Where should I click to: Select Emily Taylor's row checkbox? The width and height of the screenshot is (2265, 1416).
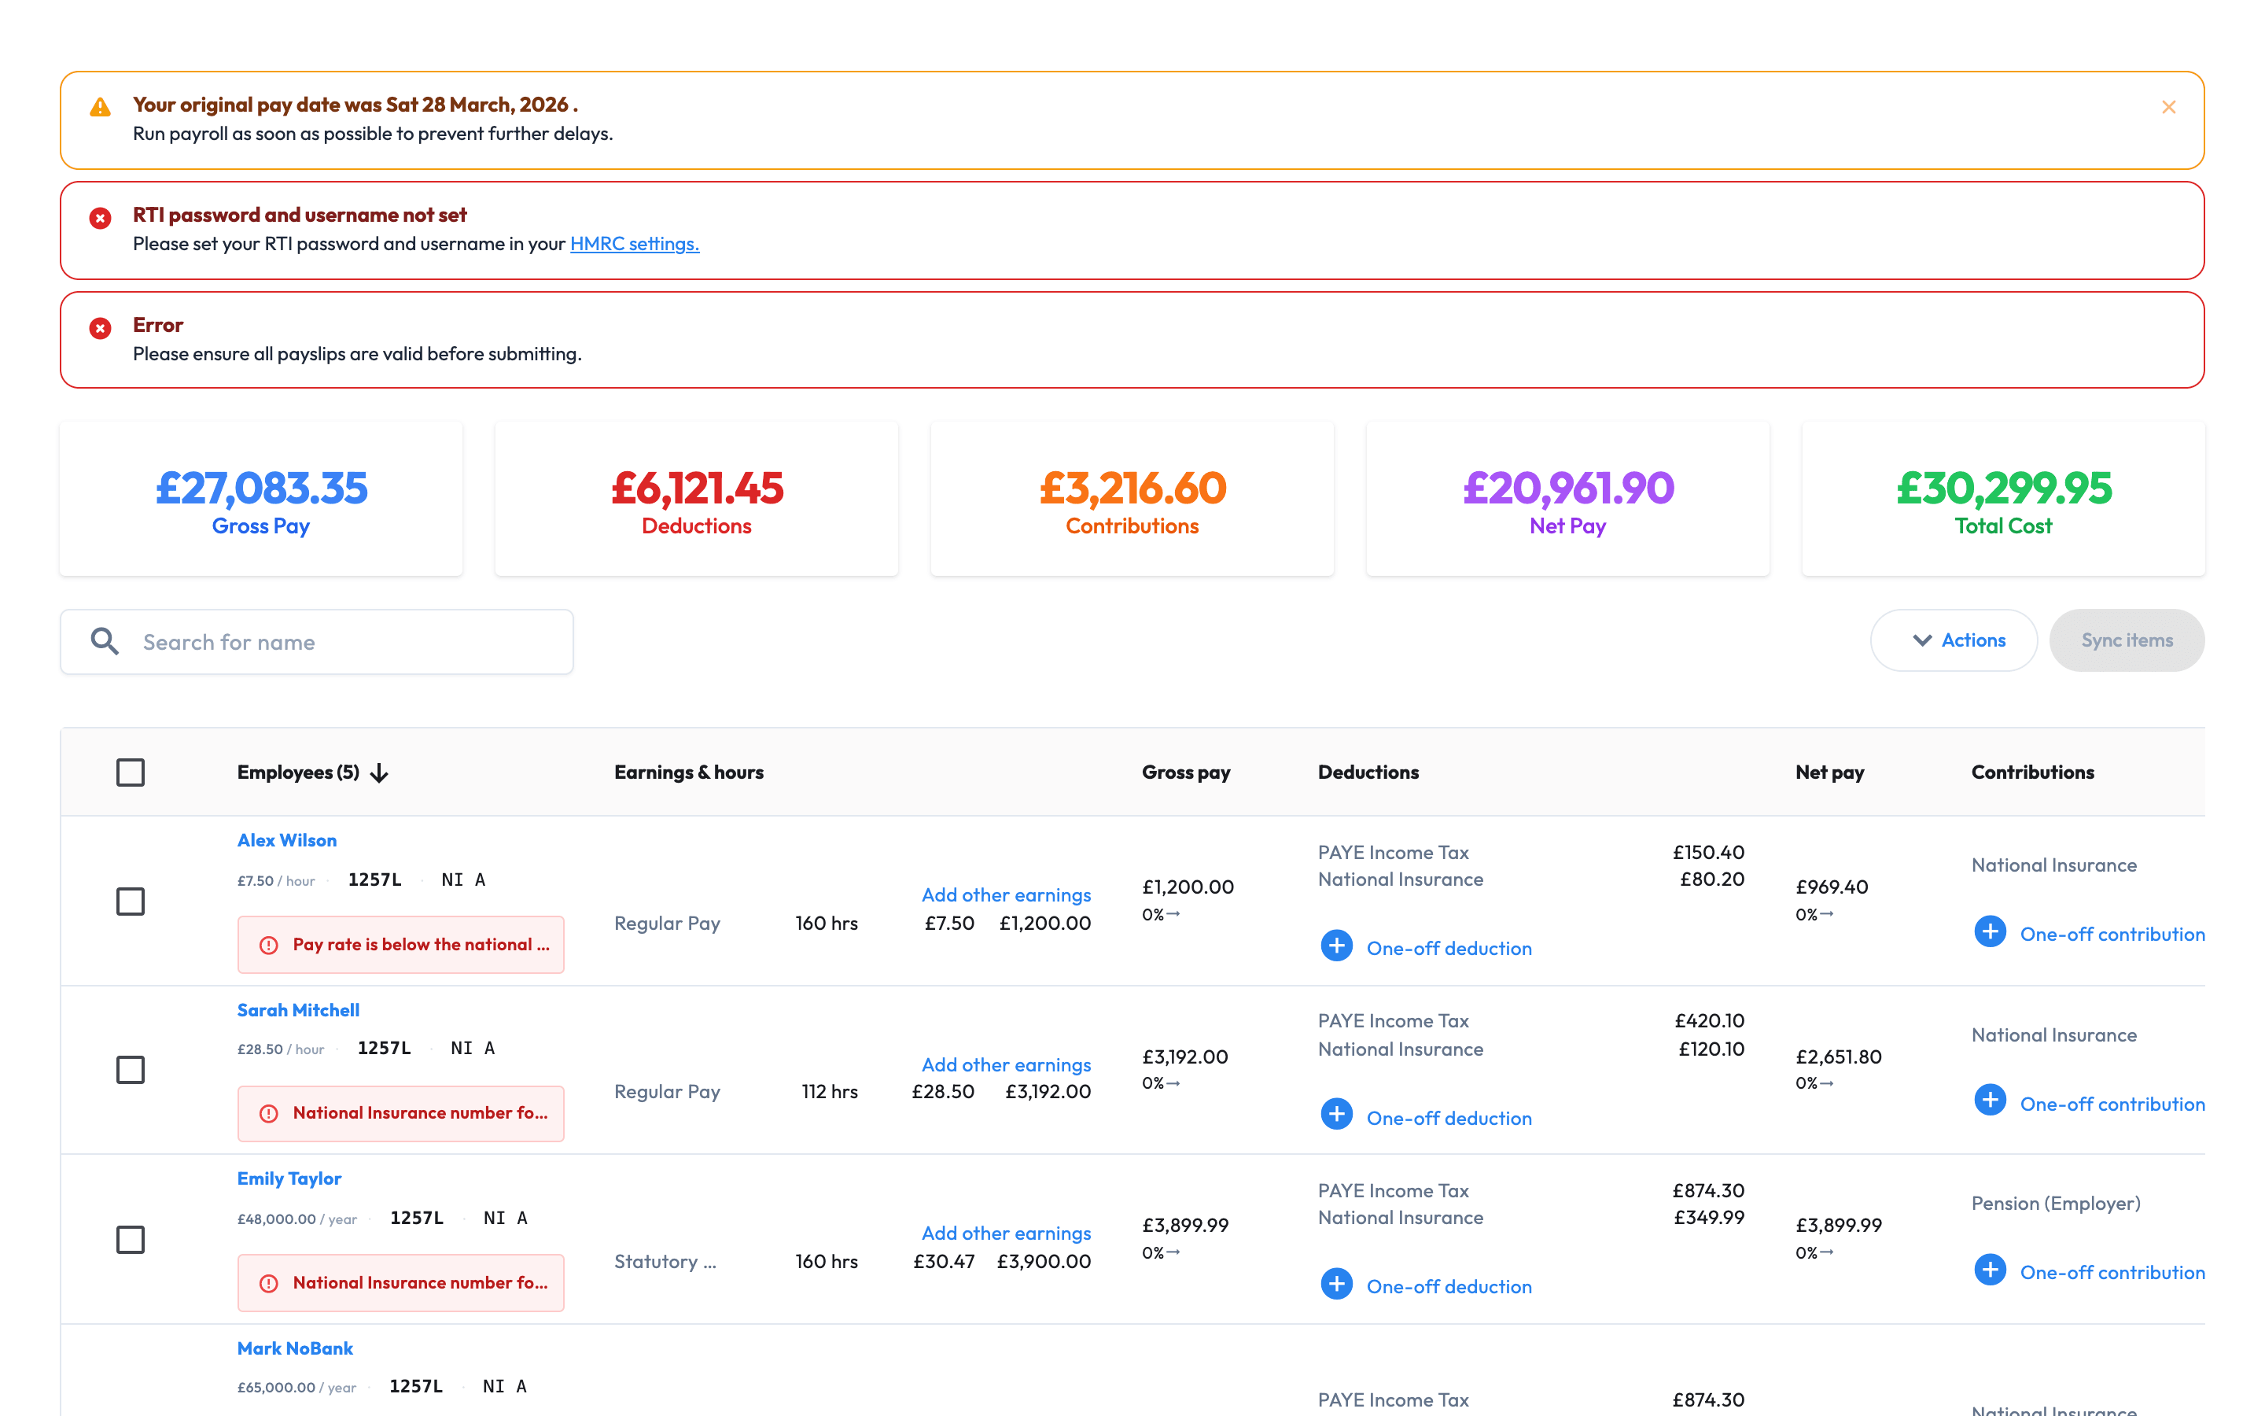pyautogui.click(x=130, y=1239)
